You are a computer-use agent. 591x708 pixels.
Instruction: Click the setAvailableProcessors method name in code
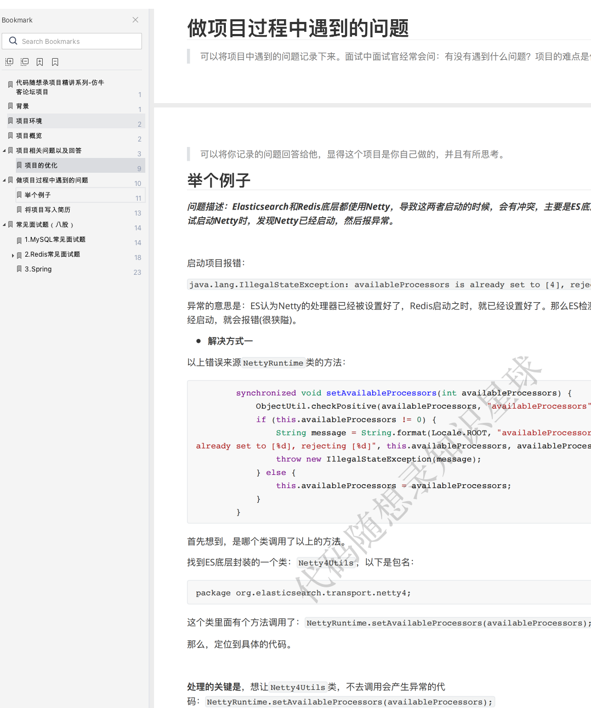[x=382, y=393]
